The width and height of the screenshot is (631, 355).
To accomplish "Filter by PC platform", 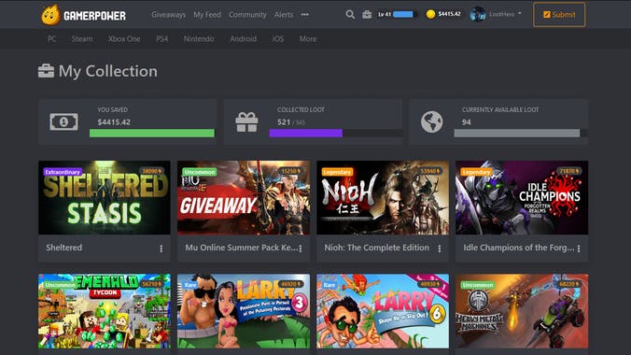I will click(x=52, y=38).
